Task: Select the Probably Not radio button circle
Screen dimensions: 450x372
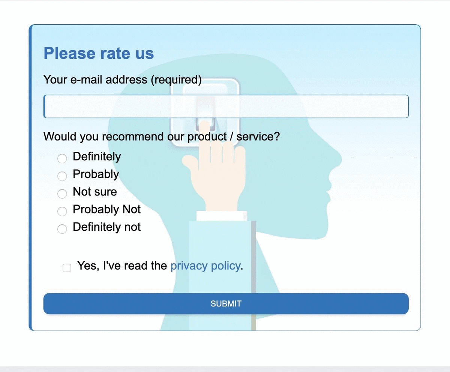Action: click(x=62, y=211)
